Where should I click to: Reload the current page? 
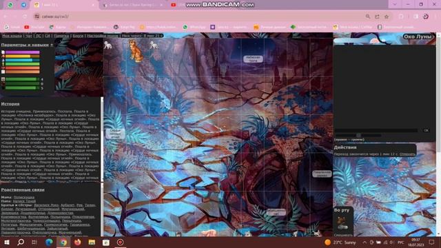[x=25, y=17]
